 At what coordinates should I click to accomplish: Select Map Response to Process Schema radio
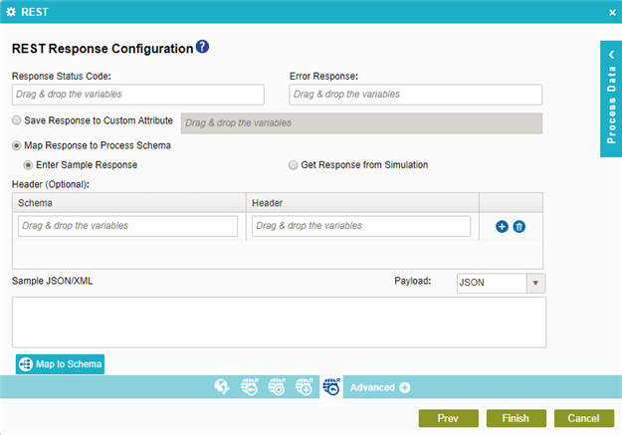(x=16, y=145)
